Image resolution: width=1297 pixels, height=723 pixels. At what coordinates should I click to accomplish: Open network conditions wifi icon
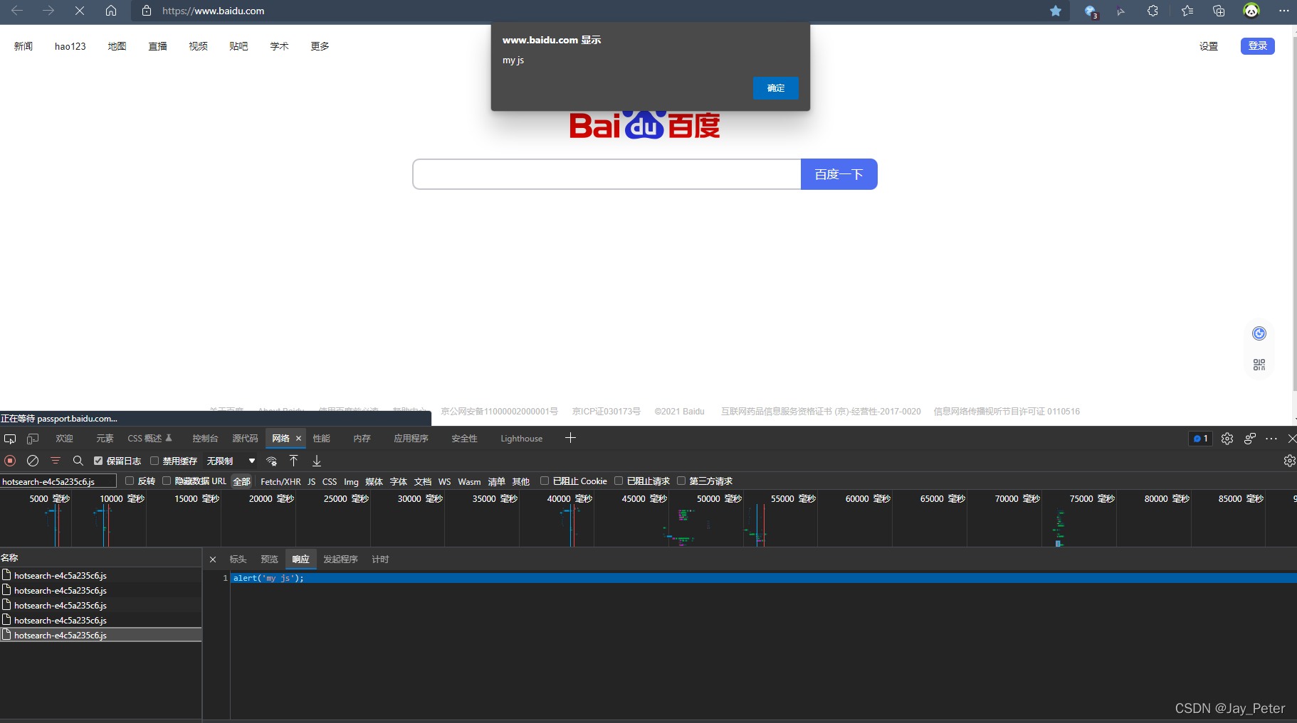(x=271, y=461)
